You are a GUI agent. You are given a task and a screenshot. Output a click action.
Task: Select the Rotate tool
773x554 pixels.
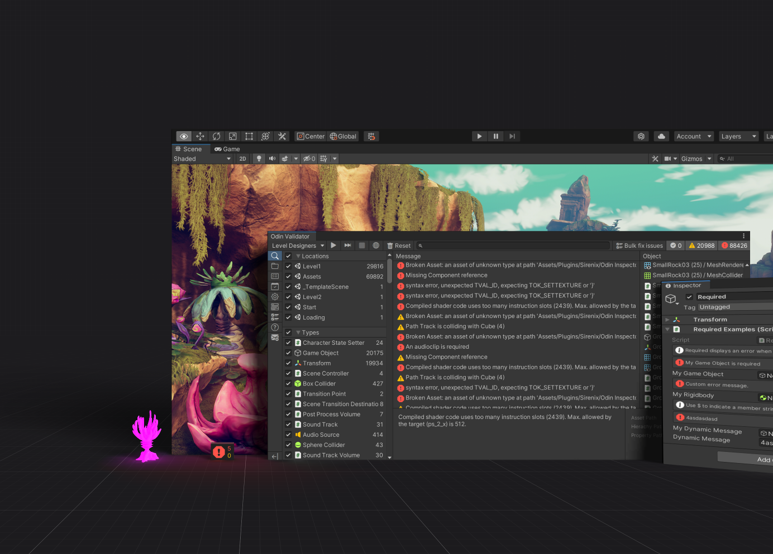click(216, 136)
